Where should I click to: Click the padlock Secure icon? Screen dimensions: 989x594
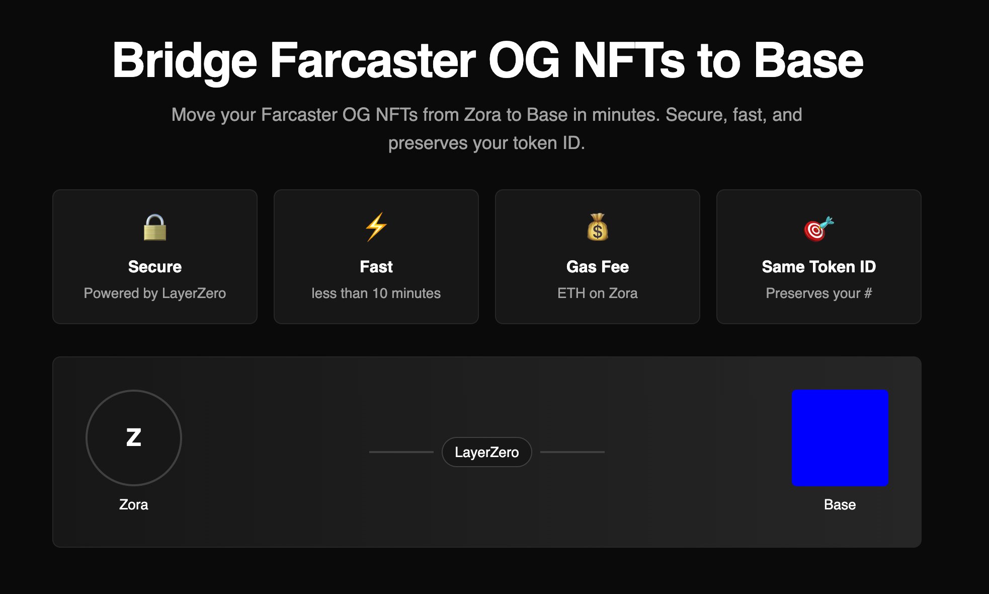coord(154,228)
